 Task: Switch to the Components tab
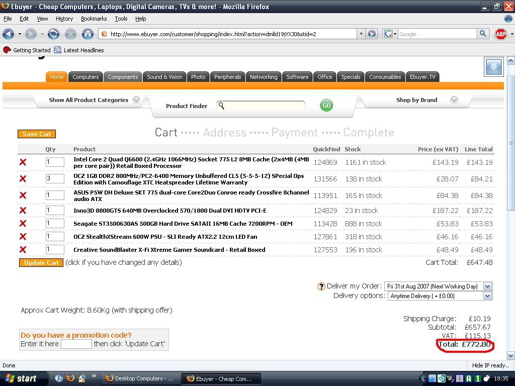[x=123, y=77]
